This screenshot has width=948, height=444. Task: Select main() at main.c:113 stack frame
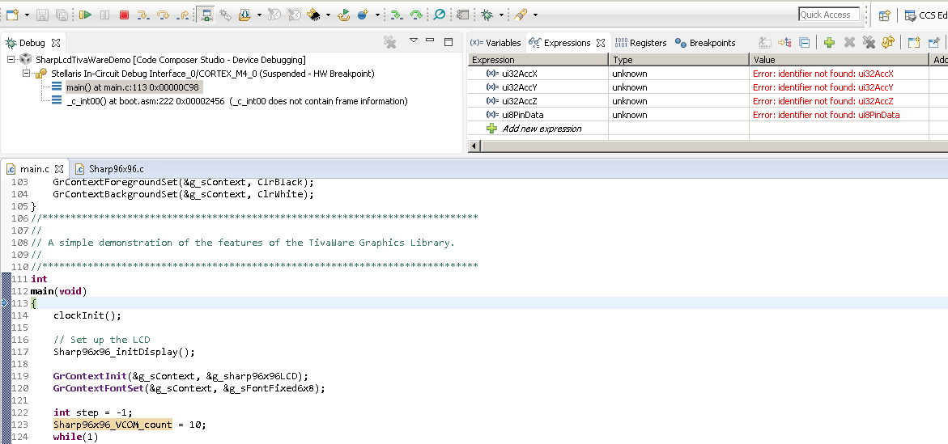point(133,87)
